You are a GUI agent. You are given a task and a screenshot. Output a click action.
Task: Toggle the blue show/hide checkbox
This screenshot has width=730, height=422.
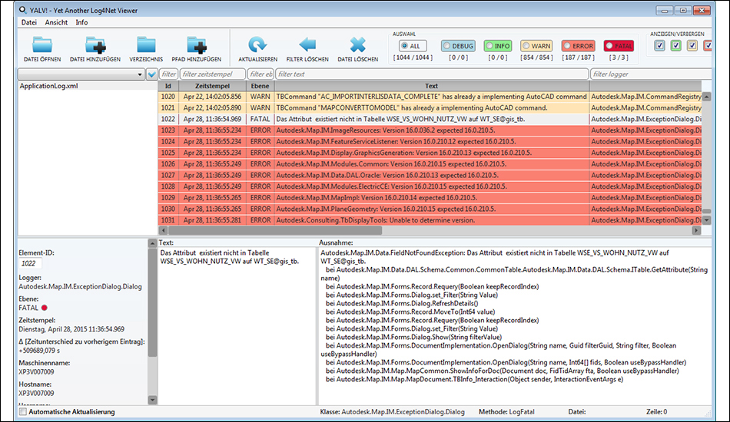pos(659,45)
